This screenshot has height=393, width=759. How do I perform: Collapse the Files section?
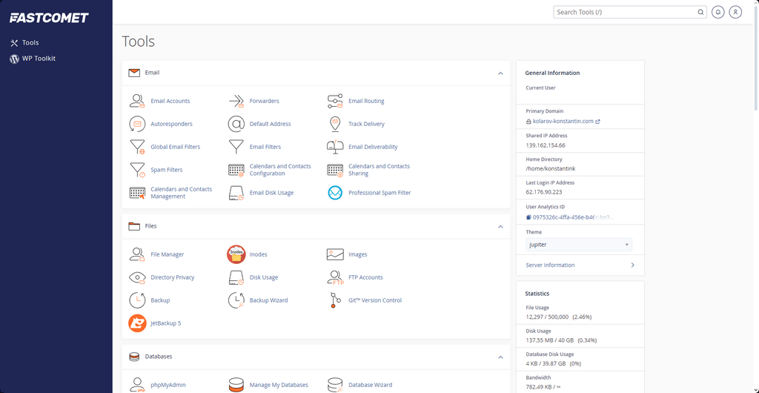tap(500, 226)
